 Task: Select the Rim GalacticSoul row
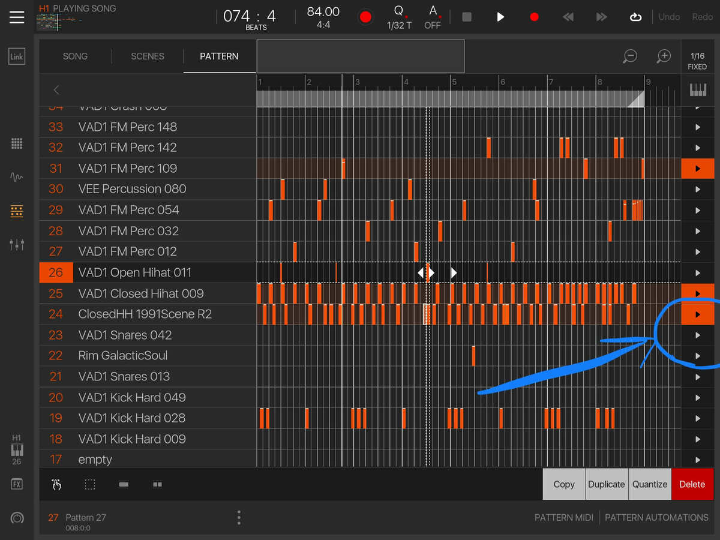[148, 356]
